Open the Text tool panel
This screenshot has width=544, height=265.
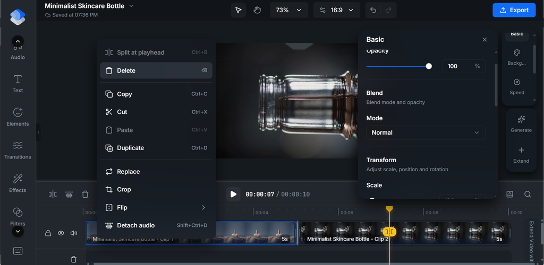18,84
